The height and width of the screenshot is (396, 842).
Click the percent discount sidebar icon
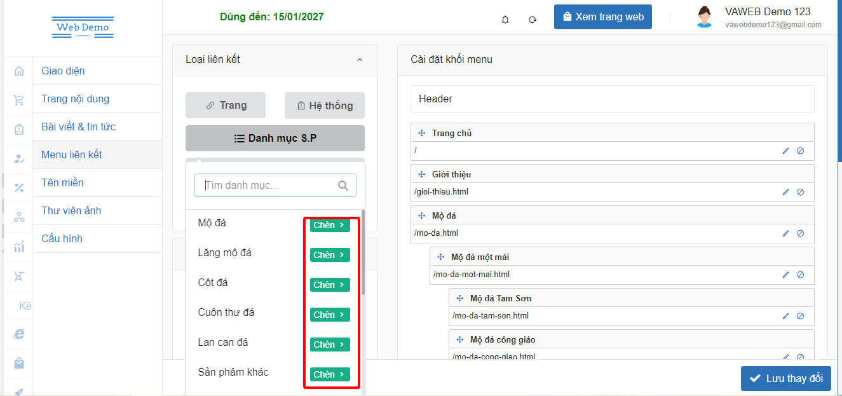(19, 188)
